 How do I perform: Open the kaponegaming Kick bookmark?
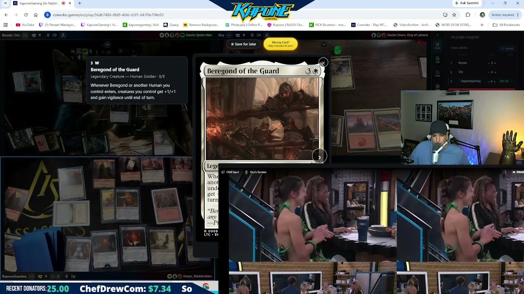point(141,25)
